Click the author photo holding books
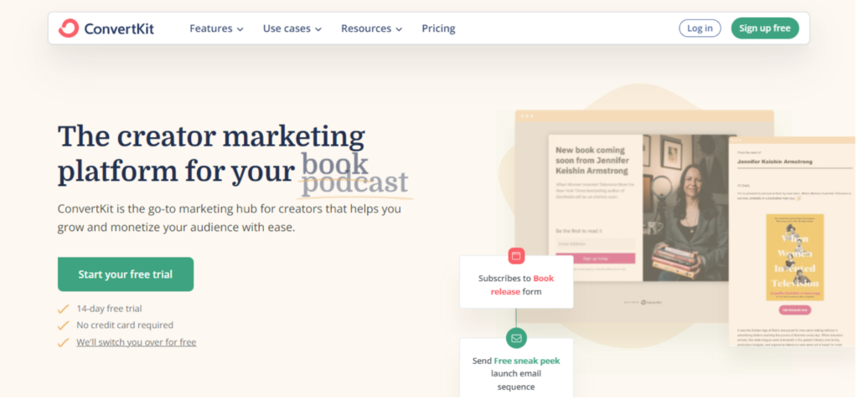858x410 pixels. 690,208
